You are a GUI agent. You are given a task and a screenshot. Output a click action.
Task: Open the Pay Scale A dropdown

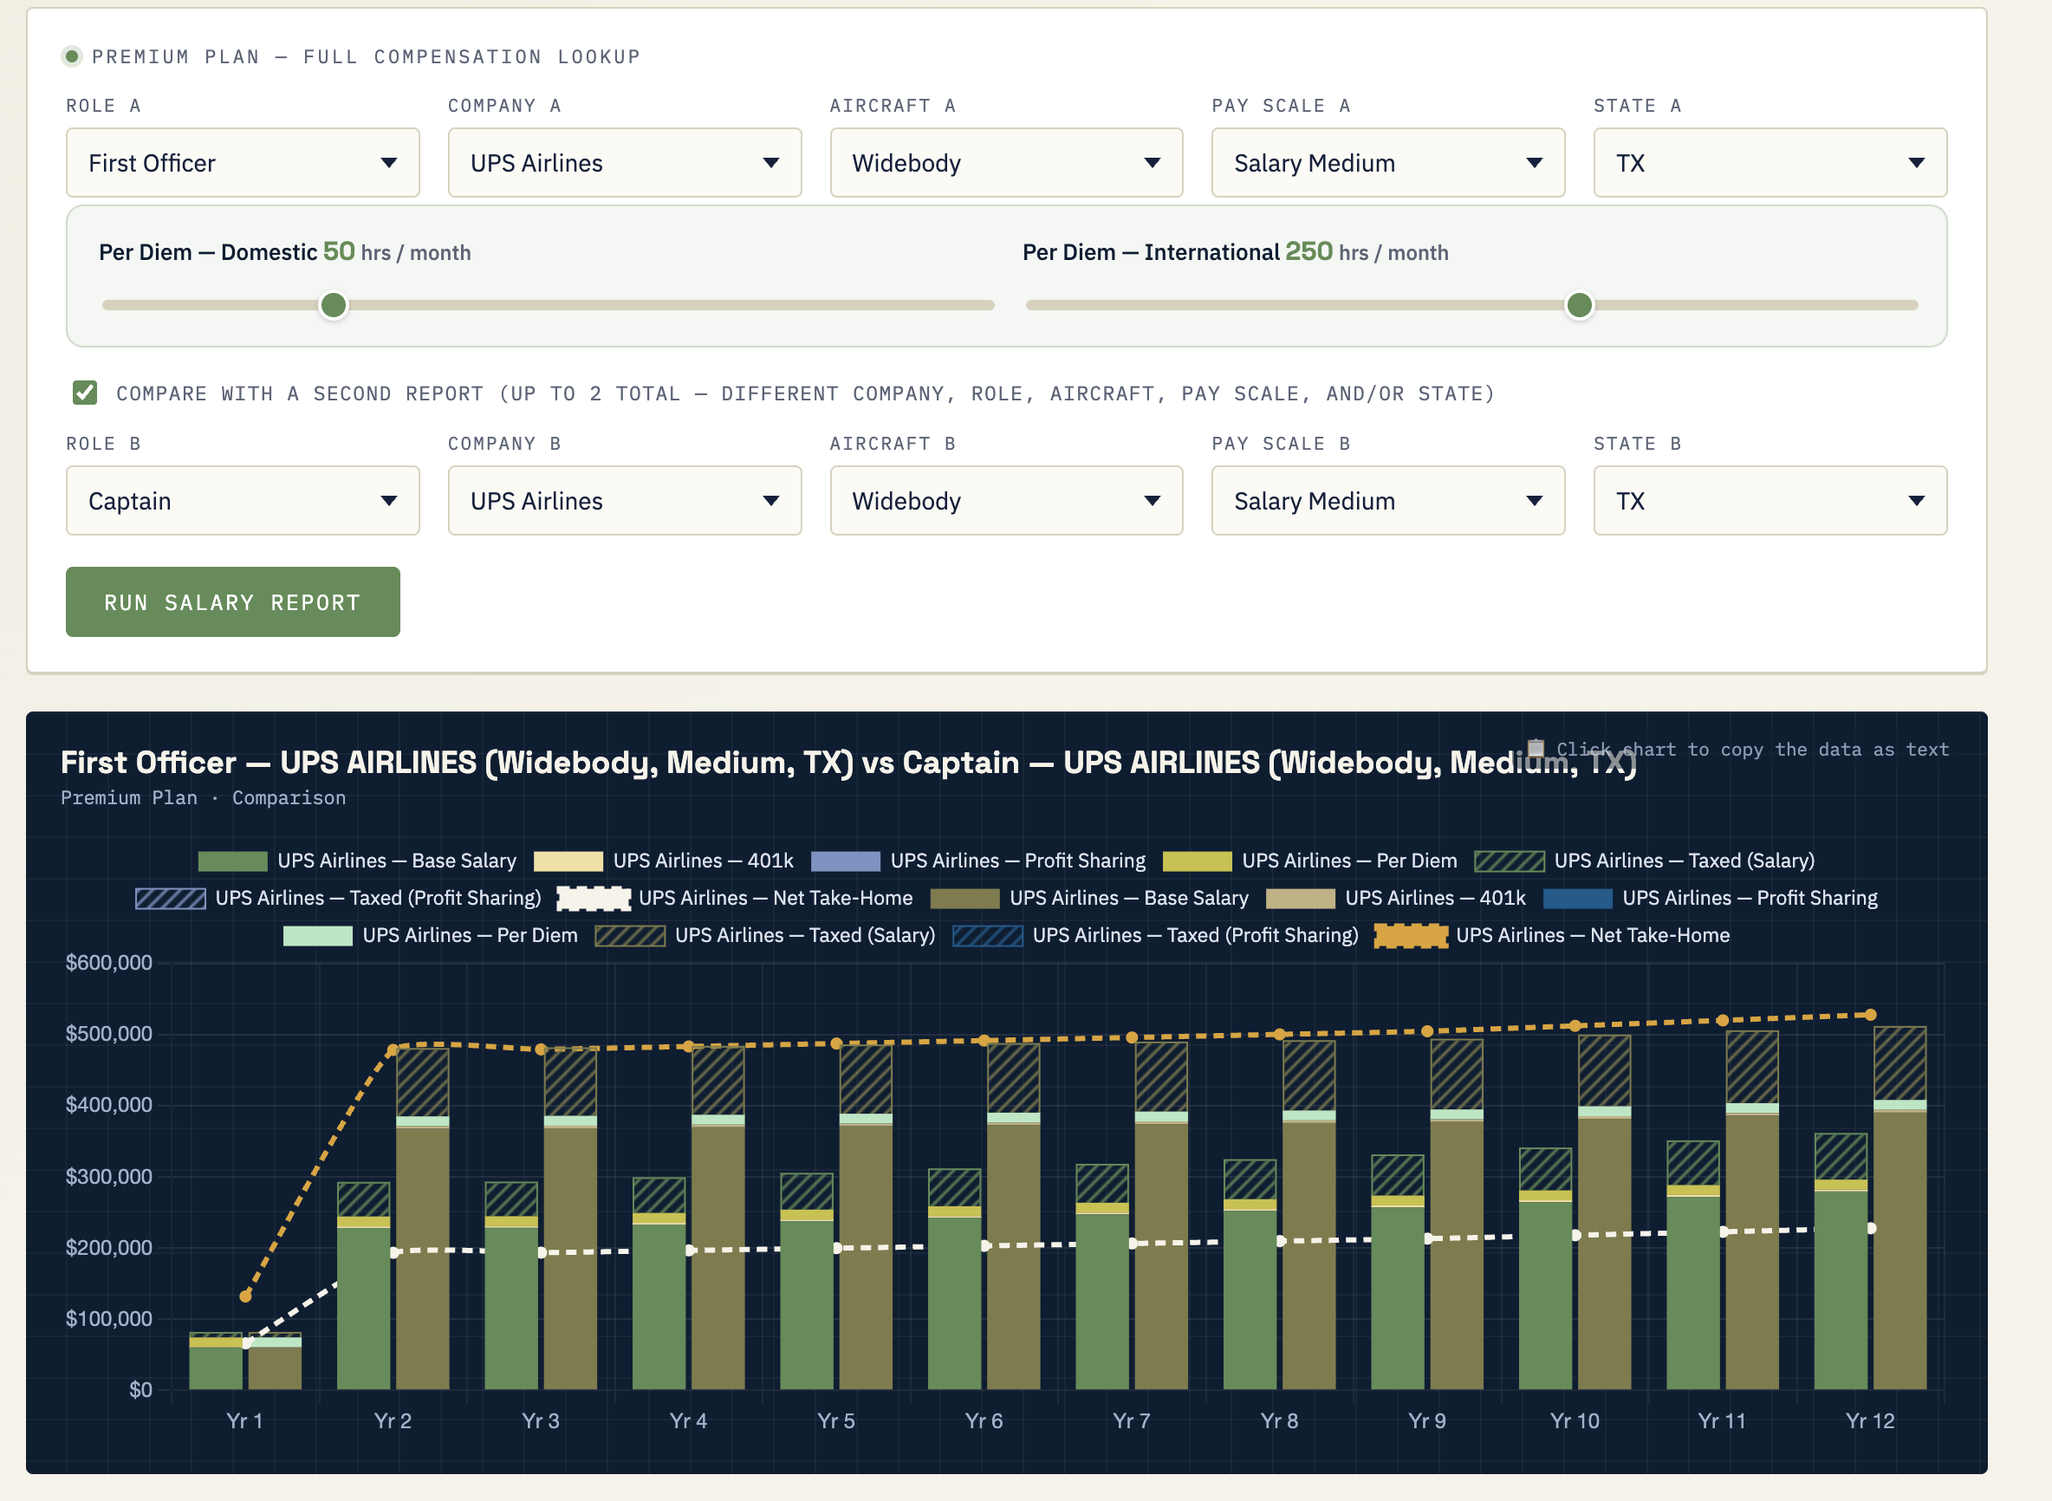pyautogui.click(x=1388, y=163)
